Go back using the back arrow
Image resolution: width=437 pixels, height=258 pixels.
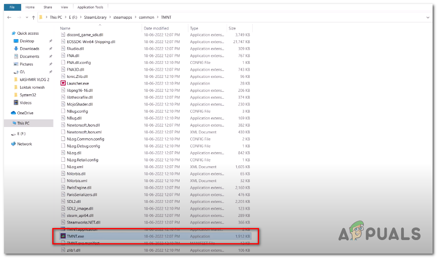coord(9,17)
